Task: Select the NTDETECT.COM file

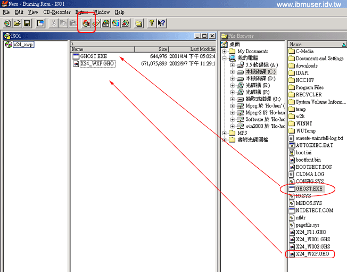Action: pos(315,210)
